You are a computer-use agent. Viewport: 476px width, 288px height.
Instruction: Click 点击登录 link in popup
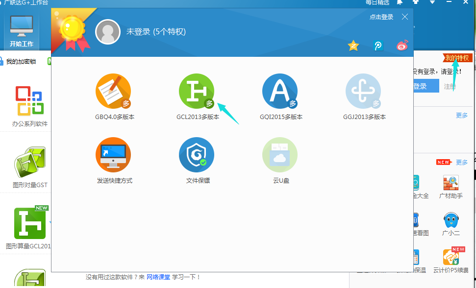point(381,17)
